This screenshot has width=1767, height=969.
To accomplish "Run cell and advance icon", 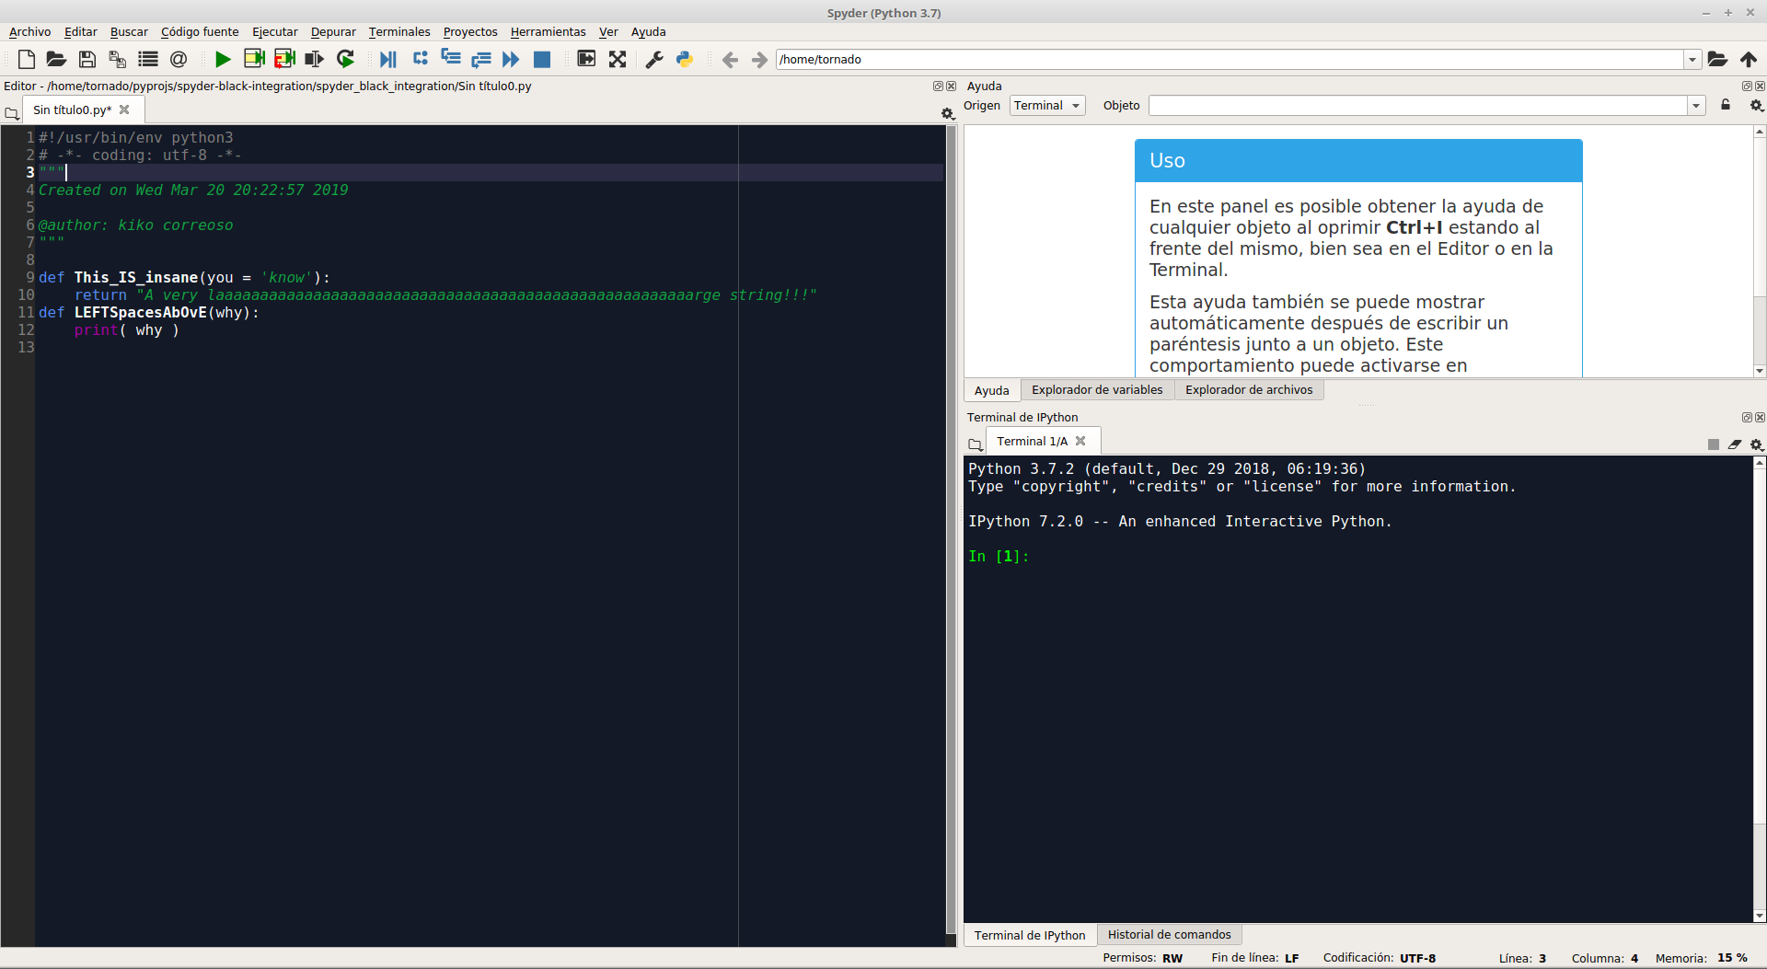I will [x=284, y=59].
